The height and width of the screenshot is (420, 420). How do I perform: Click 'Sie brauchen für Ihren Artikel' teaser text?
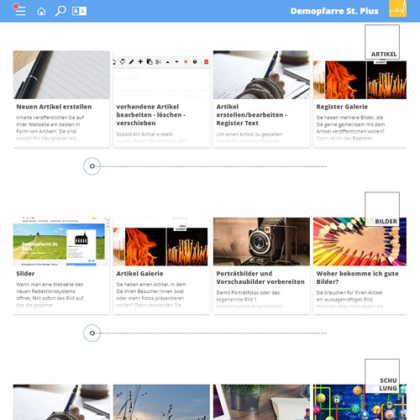[x=349, y=292]
